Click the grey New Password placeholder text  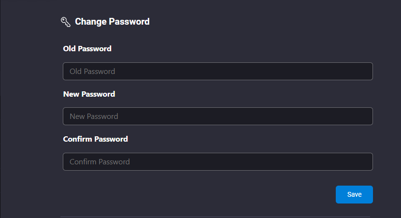tap(94, 116)
